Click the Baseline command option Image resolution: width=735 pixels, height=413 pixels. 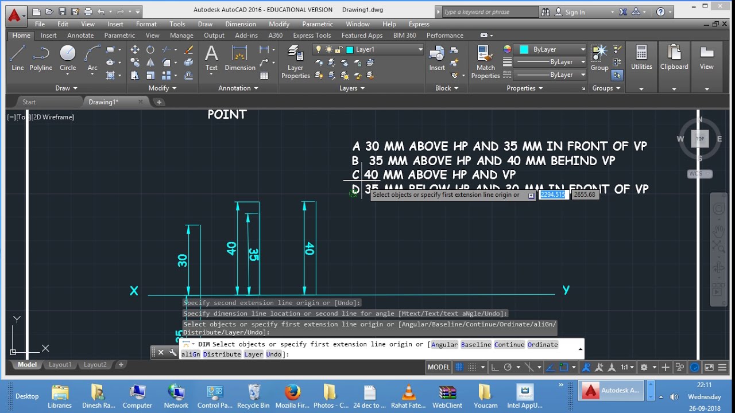tap(476, 344)
